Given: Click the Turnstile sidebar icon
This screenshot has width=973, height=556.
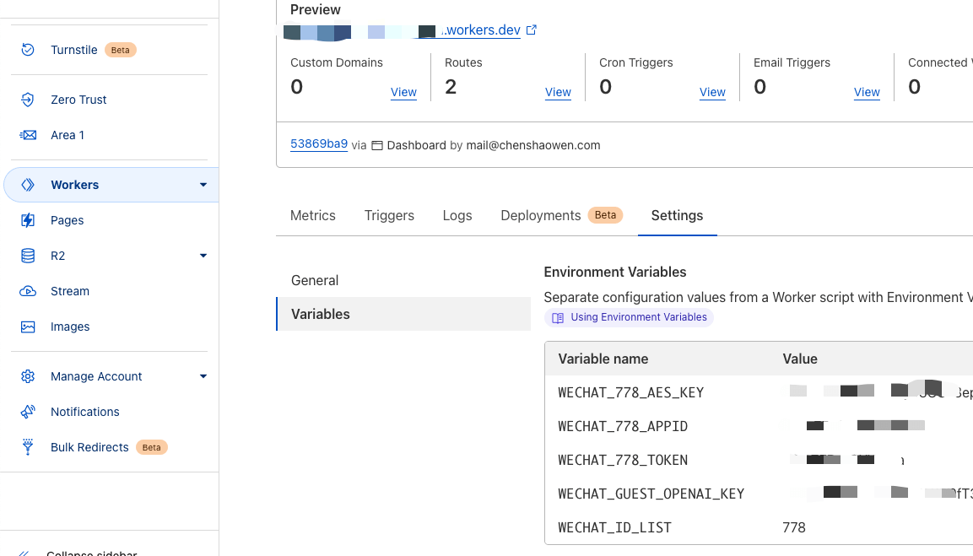Looking at the screenshot, I should (x=28, y=50).
